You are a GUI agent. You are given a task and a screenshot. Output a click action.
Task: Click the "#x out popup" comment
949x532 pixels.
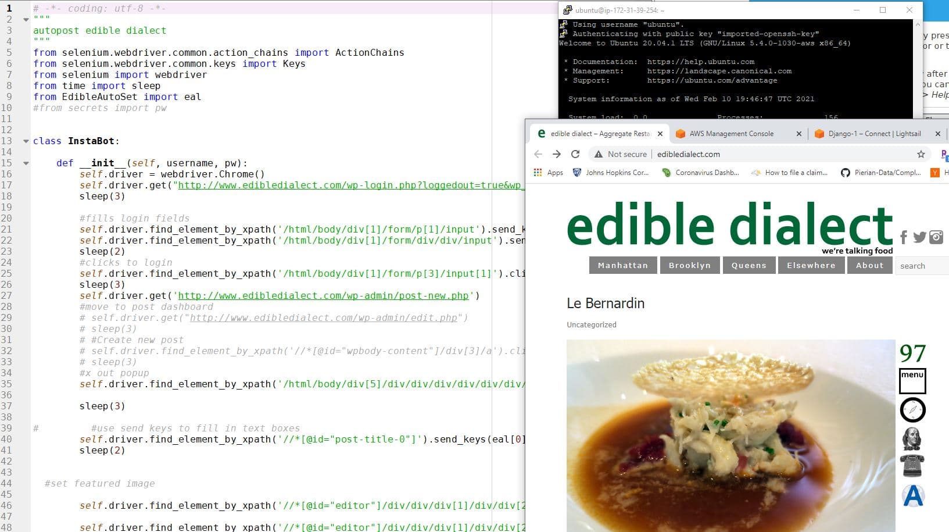114,373
